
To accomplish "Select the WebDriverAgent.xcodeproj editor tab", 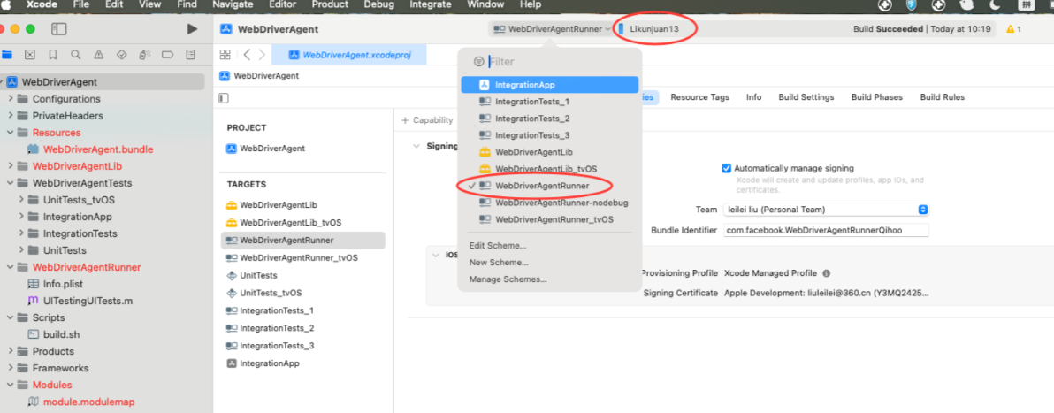I will coord(349,55).
